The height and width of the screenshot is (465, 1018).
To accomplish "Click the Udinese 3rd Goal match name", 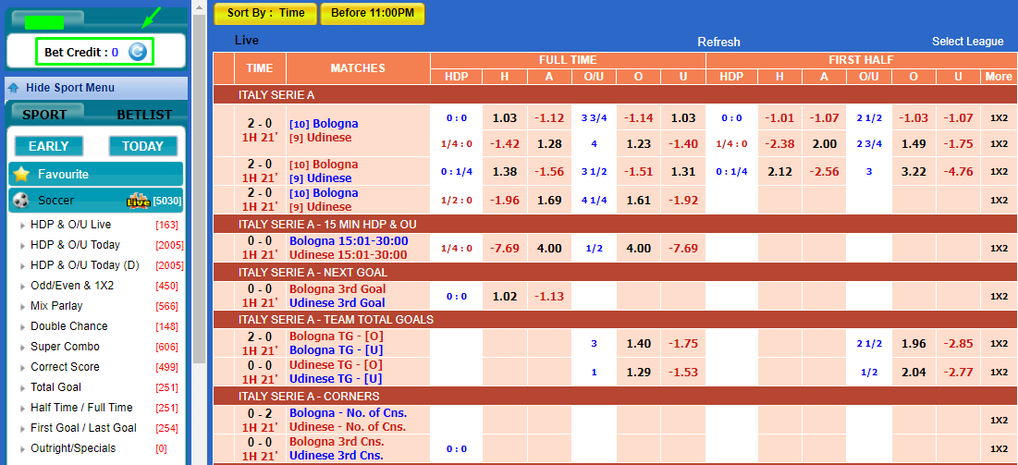I will 337,302.
